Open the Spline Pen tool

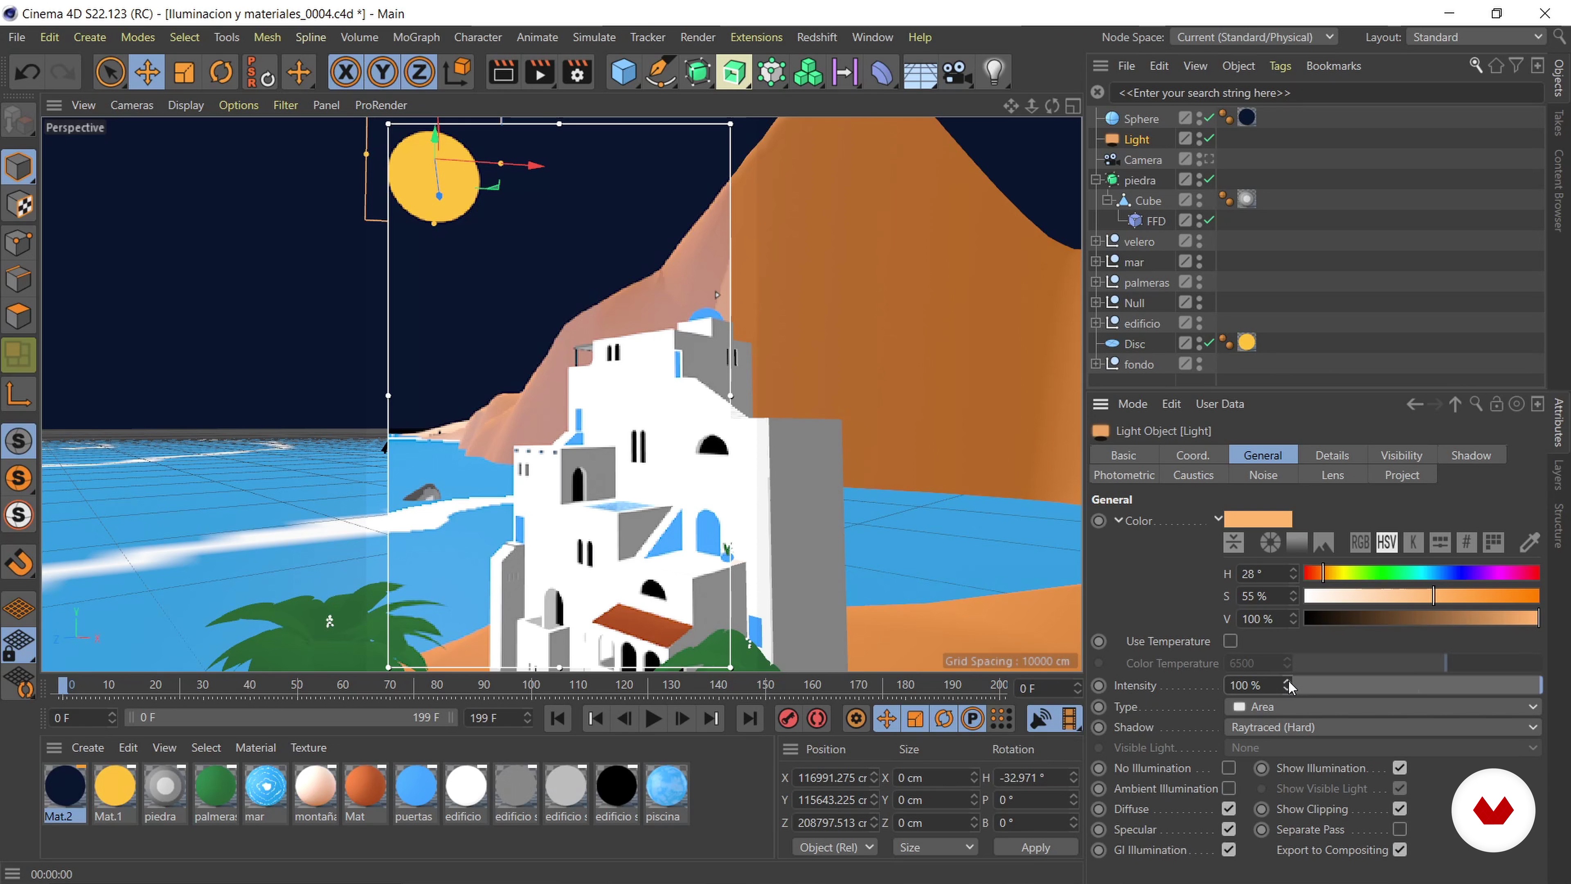point(660,72)
